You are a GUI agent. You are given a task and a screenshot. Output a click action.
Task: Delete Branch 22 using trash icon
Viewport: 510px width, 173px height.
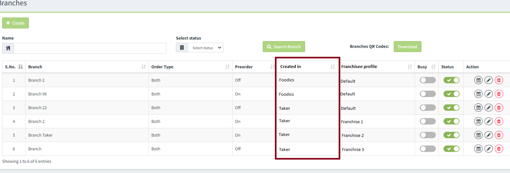point(499,108)
